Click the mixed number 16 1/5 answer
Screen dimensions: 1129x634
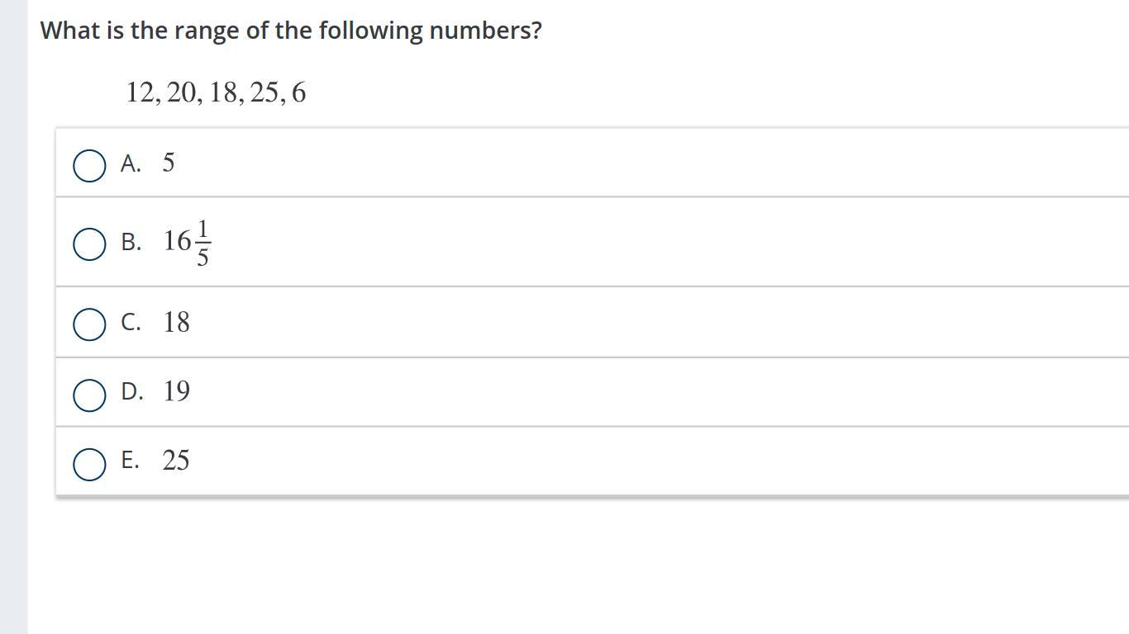[x=188, y=243]
